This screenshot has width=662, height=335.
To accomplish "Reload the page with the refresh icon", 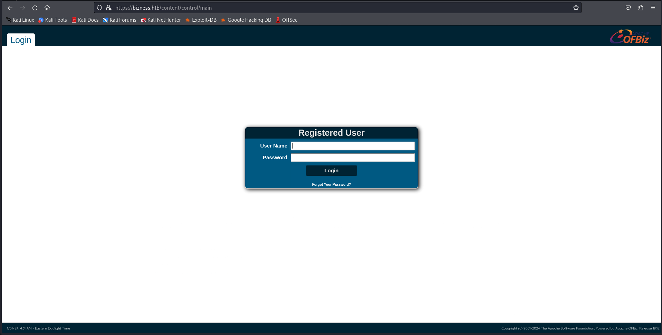I will click(35, 8).
